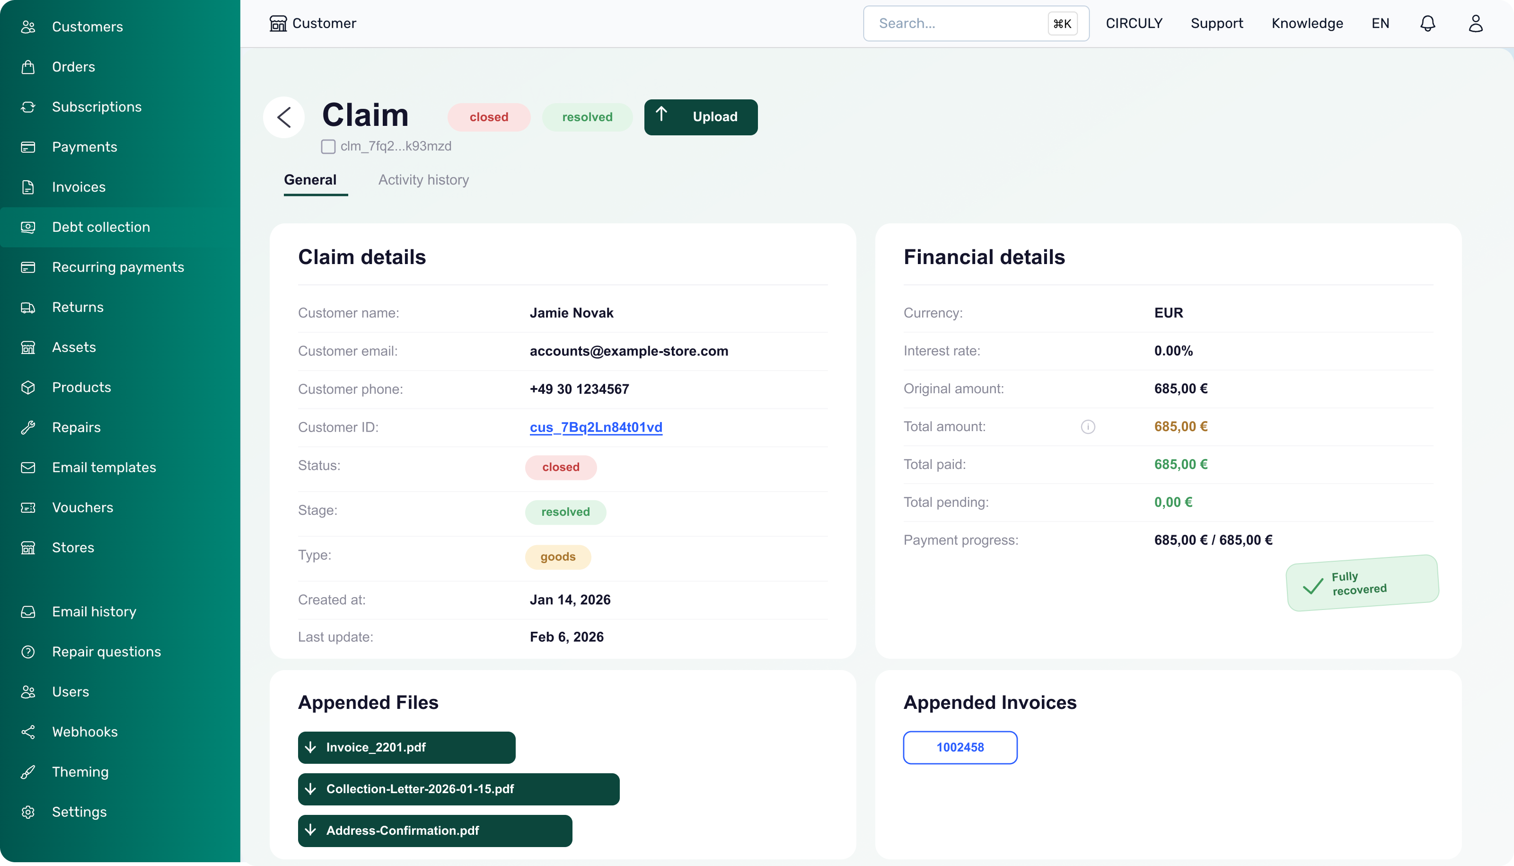The width and height of the screenshot is (1514, 866).
Task: Click the Returns truck icon
Action: [x=28, y=308]
